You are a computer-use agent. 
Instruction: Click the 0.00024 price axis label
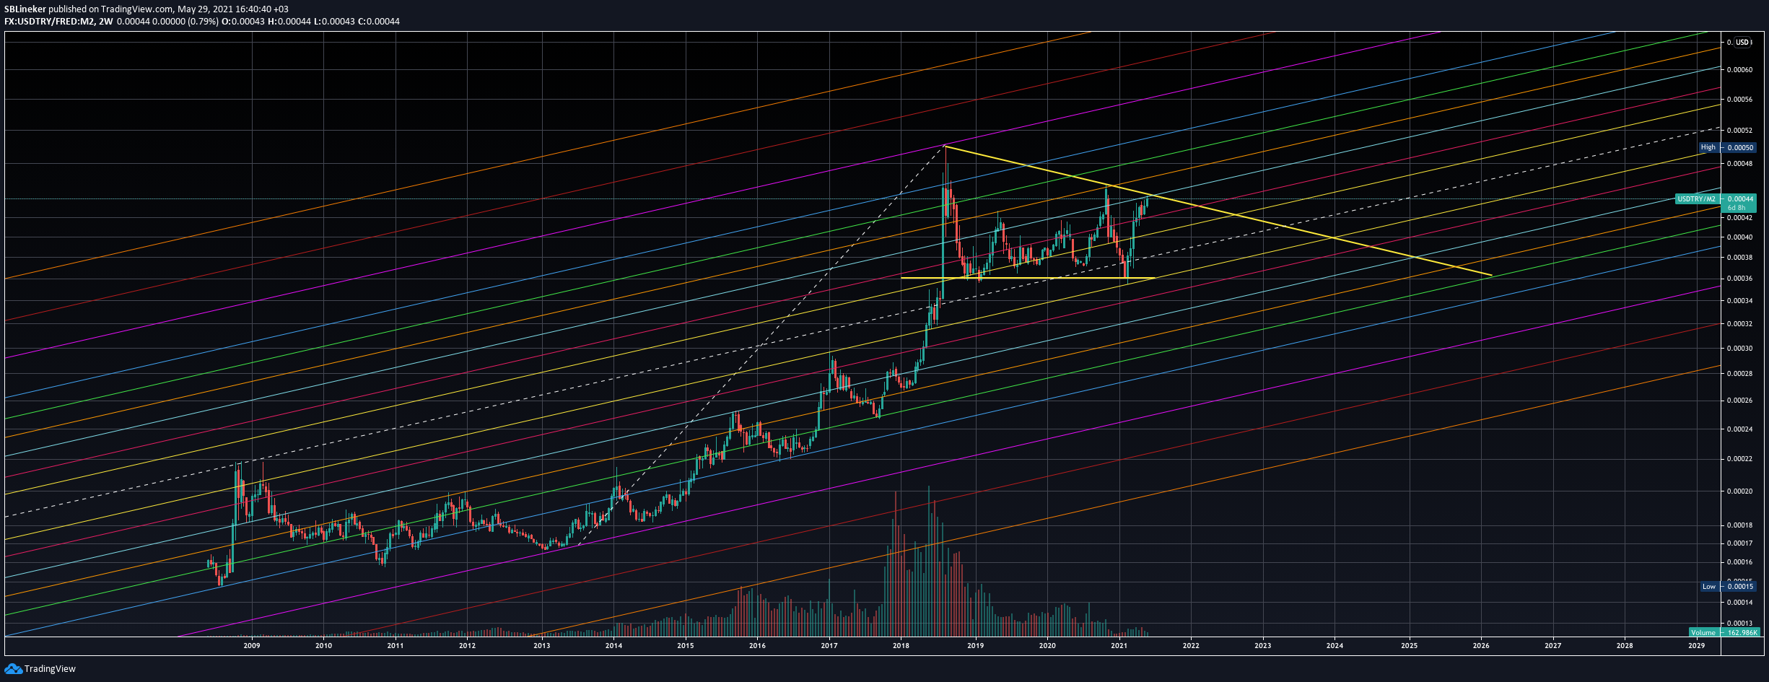pyautogui.click(x=1738, y=429)
